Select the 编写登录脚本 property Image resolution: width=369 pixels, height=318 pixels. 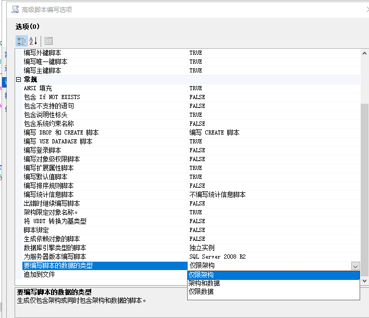click(x=105, y=151)
